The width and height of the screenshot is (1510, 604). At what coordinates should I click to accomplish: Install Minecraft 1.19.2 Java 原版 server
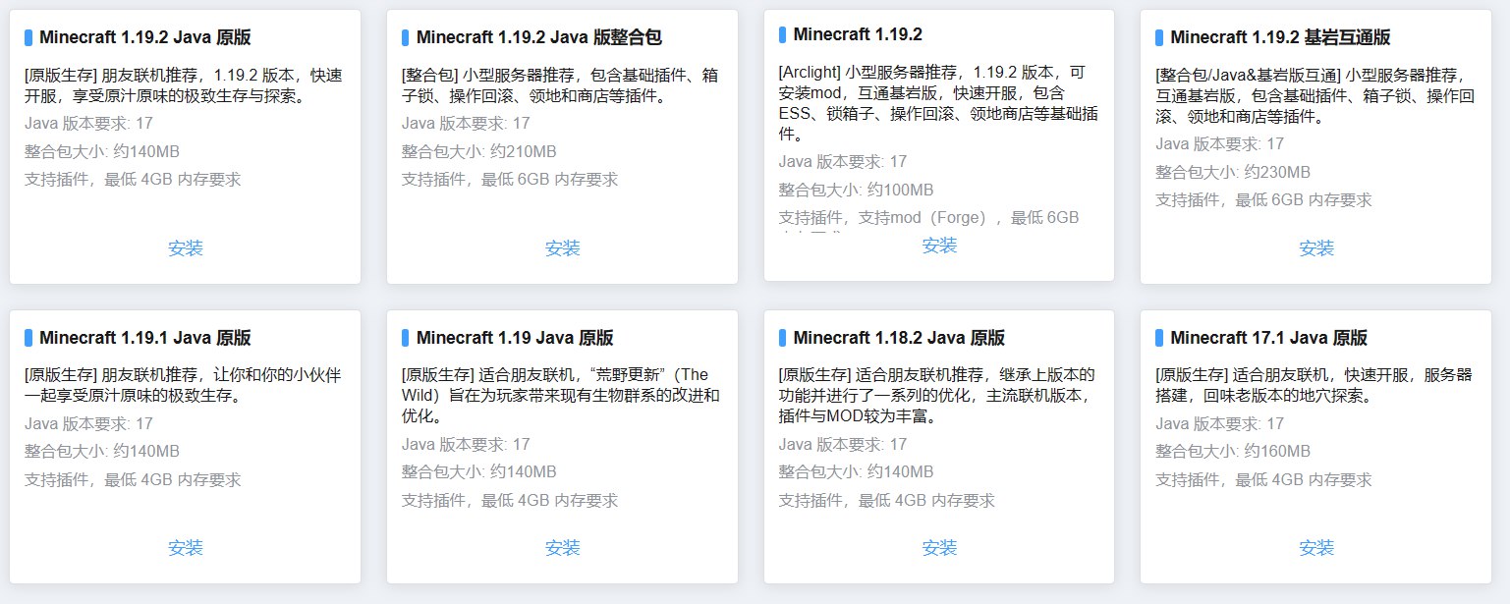186,248
